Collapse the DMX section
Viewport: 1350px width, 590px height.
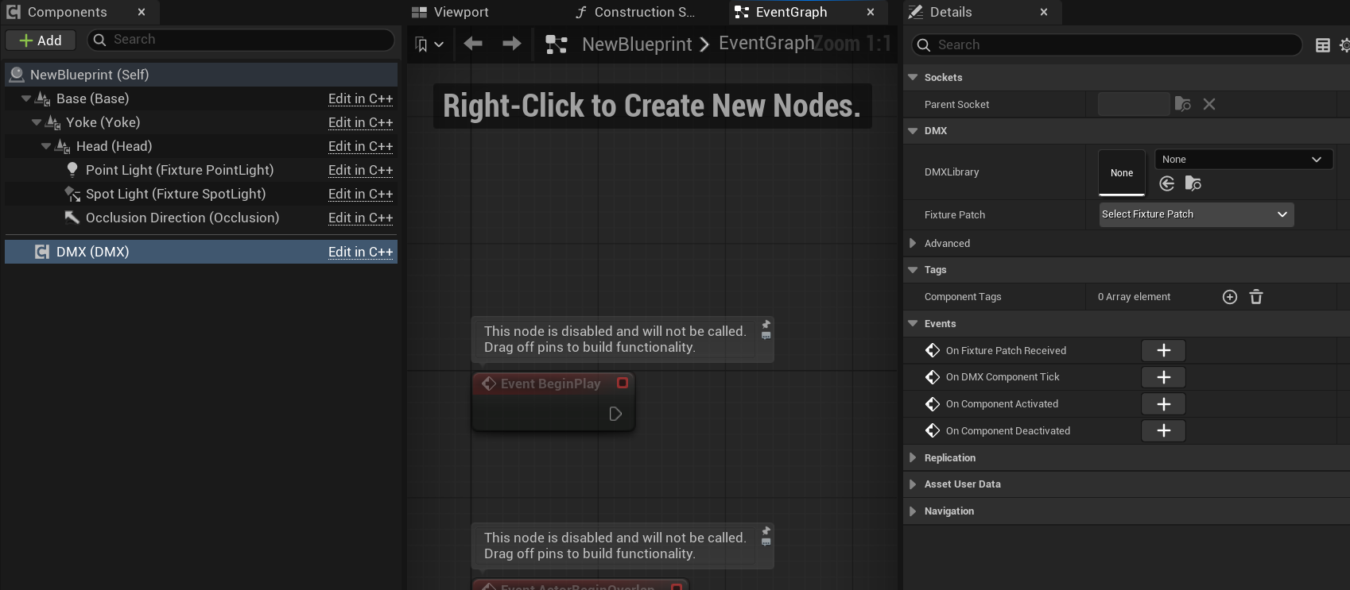pos(913,130)
